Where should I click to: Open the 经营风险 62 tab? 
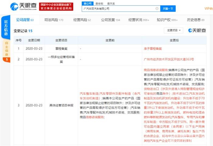click(x=82, y=20)
